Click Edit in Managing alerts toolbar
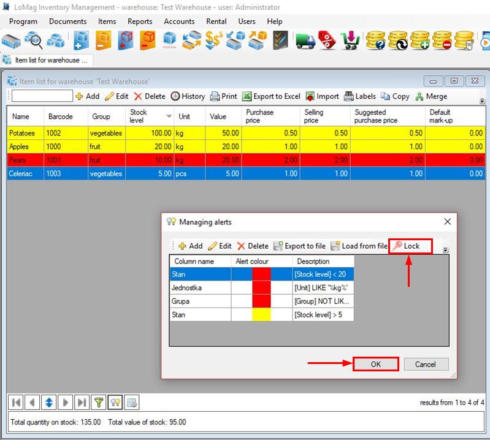This screenshot has height=440, width=490. point(220,246)
